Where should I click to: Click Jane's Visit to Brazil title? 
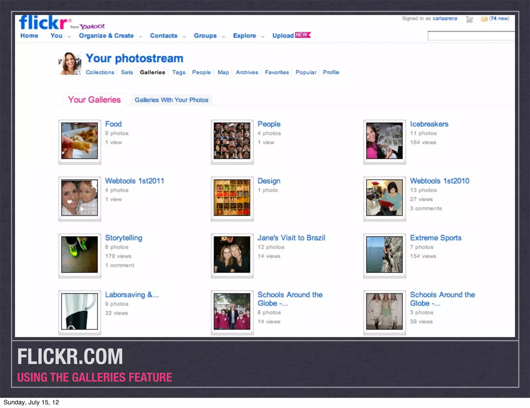[x=291, y=238]
